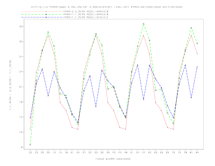Screen dimensions: 215x166
Task: Click x-axis tick label 42
Action: [114, 152]
